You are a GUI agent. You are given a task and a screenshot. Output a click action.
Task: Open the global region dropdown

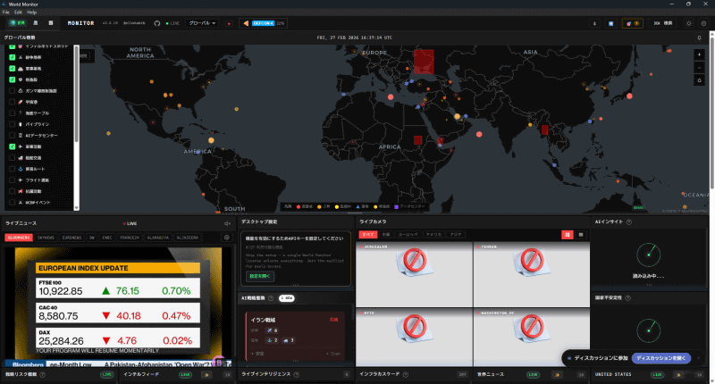click(x=202, y=23)
